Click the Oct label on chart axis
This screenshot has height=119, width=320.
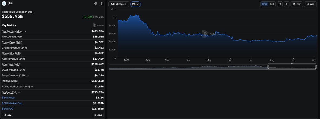coord(314,60)
